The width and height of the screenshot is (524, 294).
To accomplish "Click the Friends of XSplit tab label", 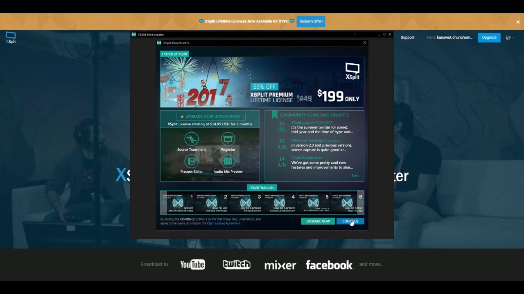I will 174,54.
